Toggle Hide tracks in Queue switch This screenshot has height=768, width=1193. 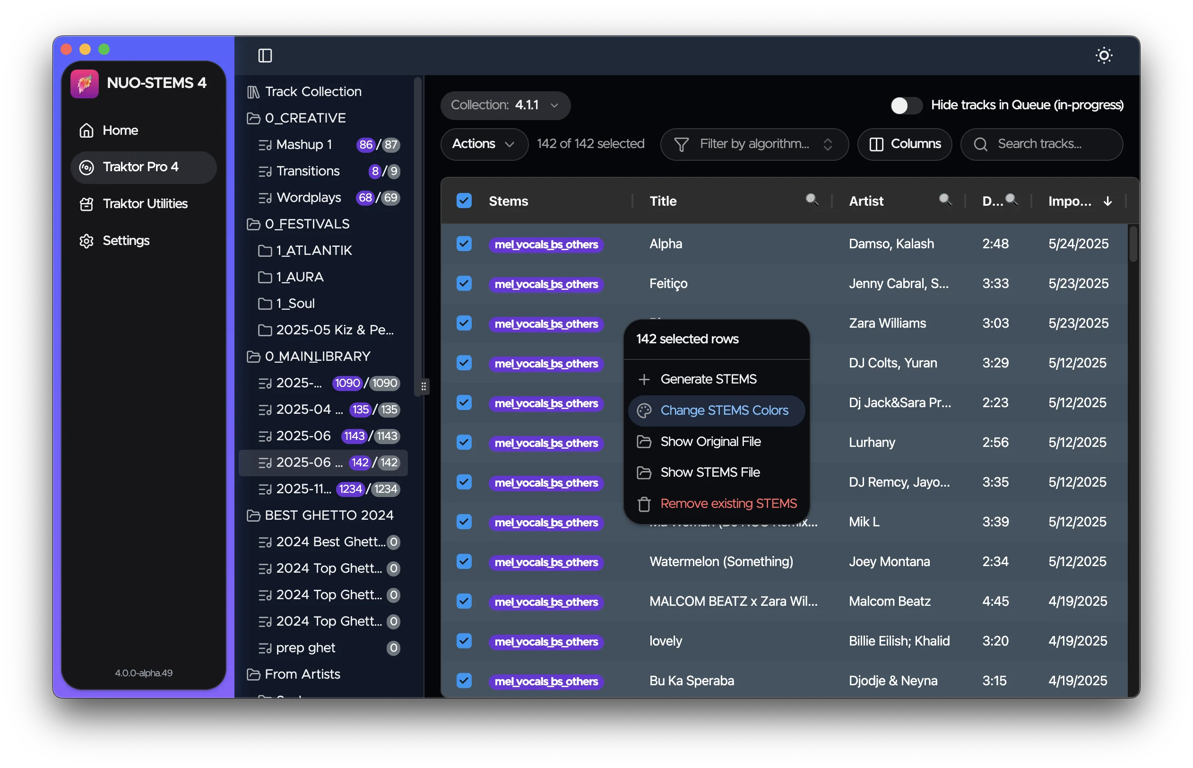point(906,105)
